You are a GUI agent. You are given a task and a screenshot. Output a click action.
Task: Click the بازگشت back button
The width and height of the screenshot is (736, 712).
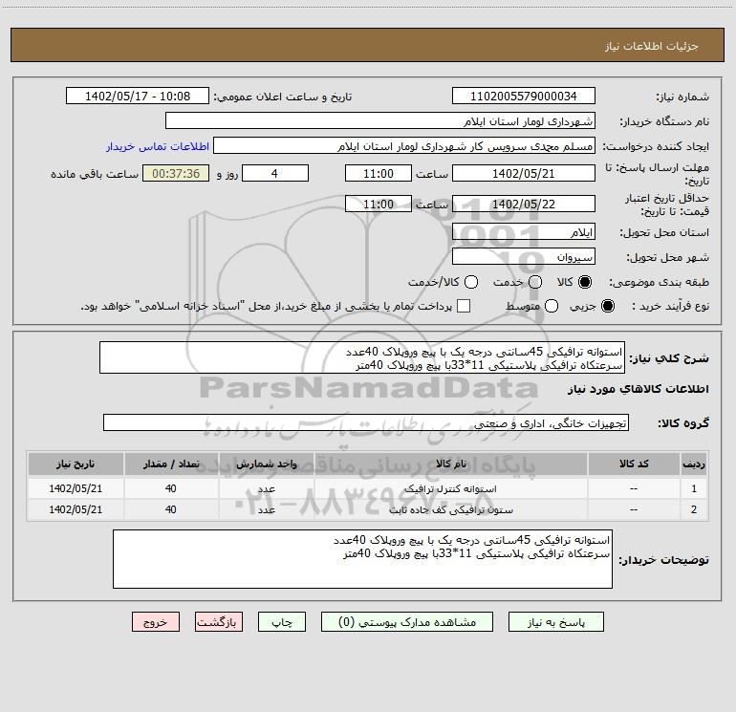(x=219, y=622)
